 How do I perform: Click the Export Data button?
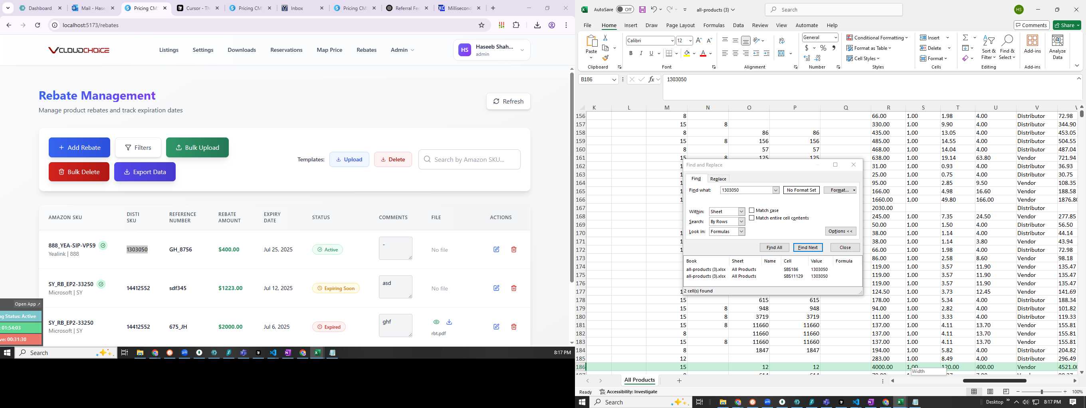(145, 172)
